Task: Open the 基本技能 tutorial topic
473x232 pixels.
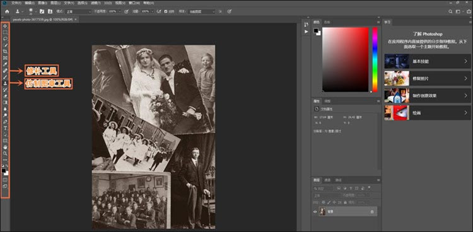Action: pos(428,62)
